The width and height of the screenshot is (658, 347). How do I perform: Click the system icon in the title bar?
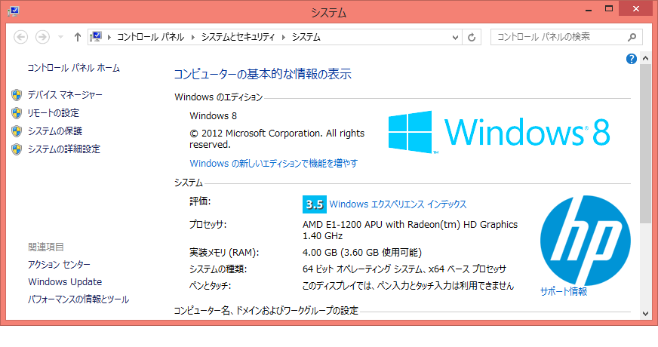pyautogui.click(x=14, y=11)
